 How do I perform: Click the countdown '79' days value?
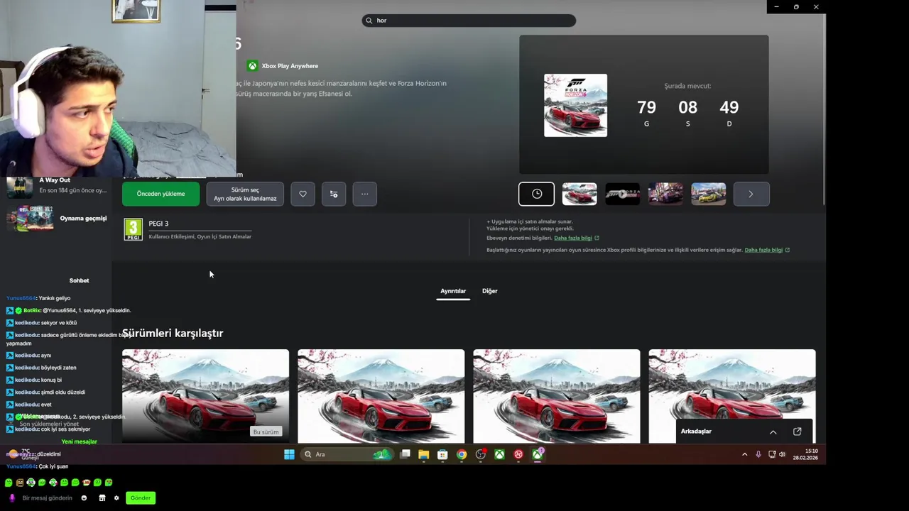coord(646,107)
